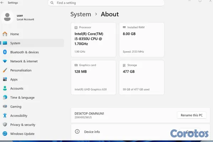Select the Storage card
The width and height of the screenshot is (213, 142).
[142, 77]
